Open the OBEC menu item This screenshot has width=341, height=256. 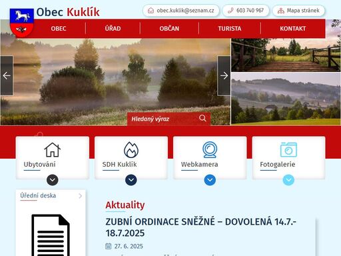click(59, 29)
